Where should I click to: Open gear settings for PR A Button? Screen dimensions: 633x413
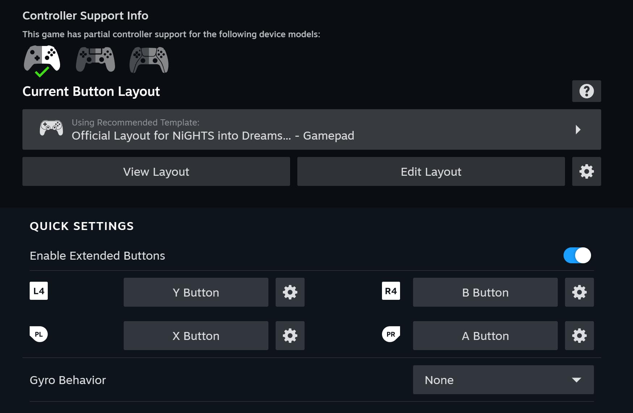579,336
